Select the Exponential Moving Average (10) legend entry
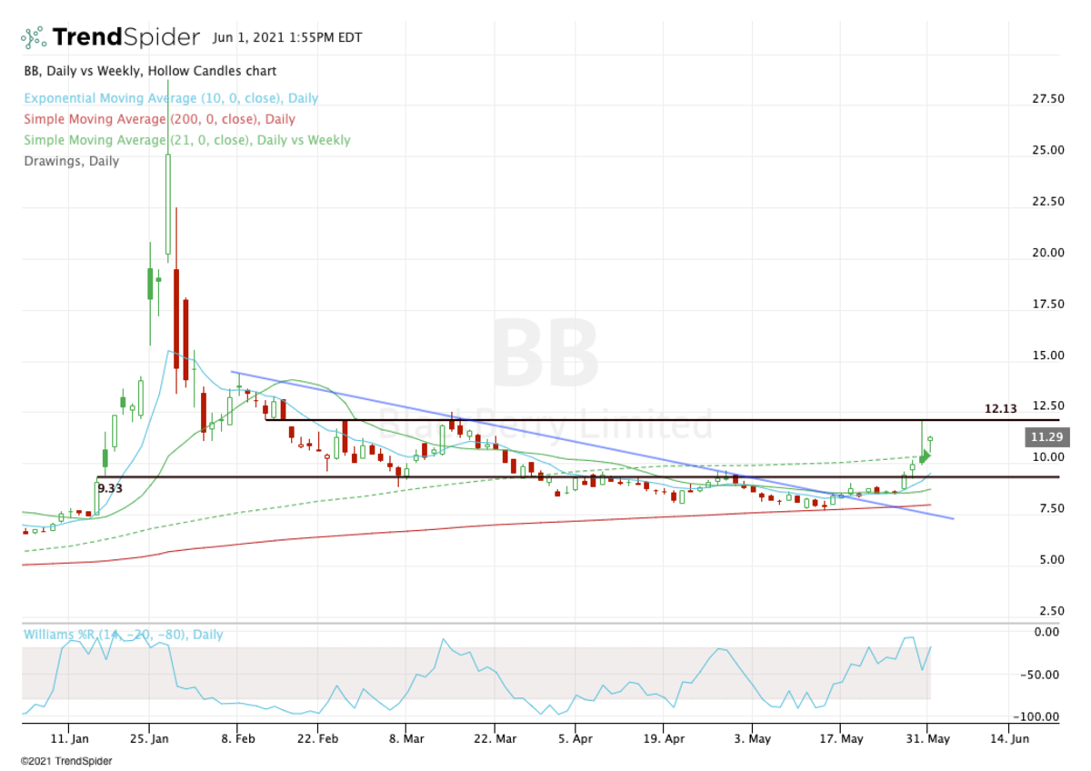1091x771 pixels. (x=171, y=98)
